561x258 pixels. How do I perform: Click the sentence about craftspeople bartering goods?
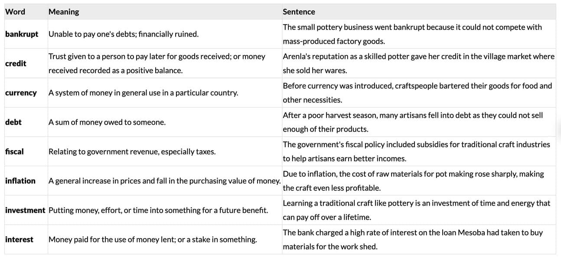coord(417,93)
